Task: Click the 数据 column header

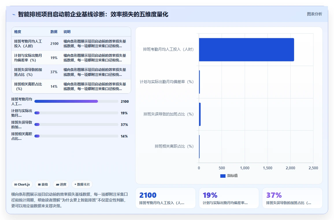Action: click(x=54, y=32)
